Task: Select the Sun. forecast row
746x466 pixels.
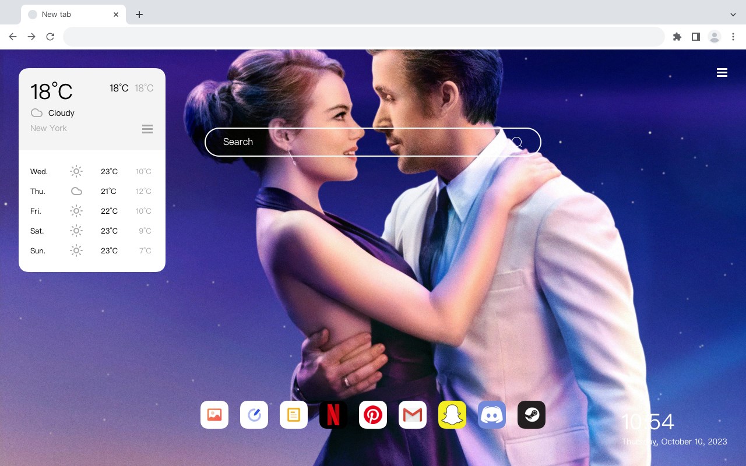Action: coord(92,250)
